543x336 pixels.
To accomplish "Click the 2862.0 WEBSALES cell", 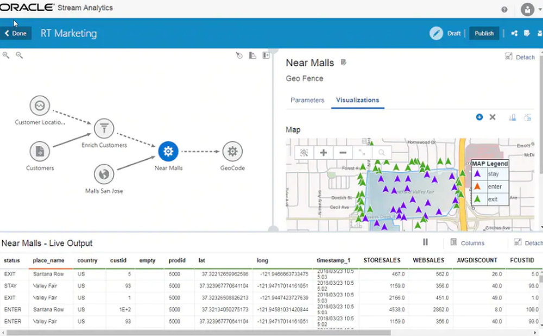I will (x=441, y=309).
